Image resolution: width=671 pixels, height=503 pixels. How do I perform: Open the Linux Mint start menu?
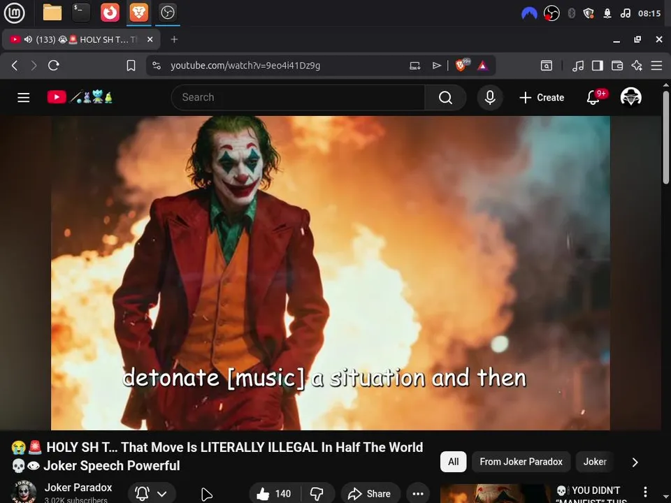(x=14, y=13)
